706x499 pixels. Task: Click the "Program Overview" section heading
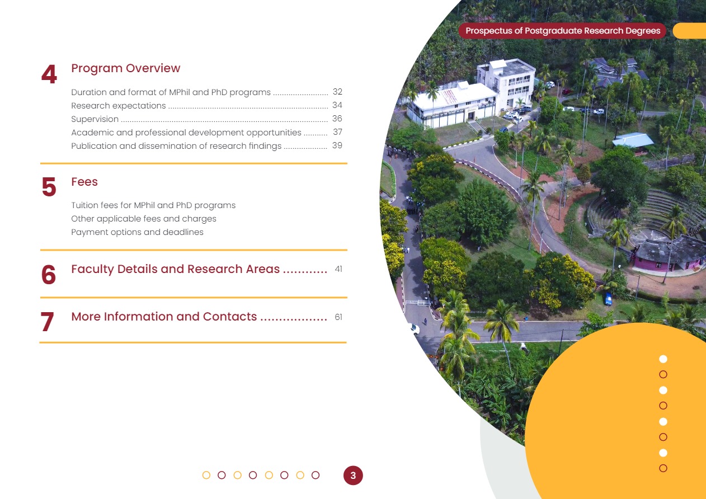click(125, 68)
